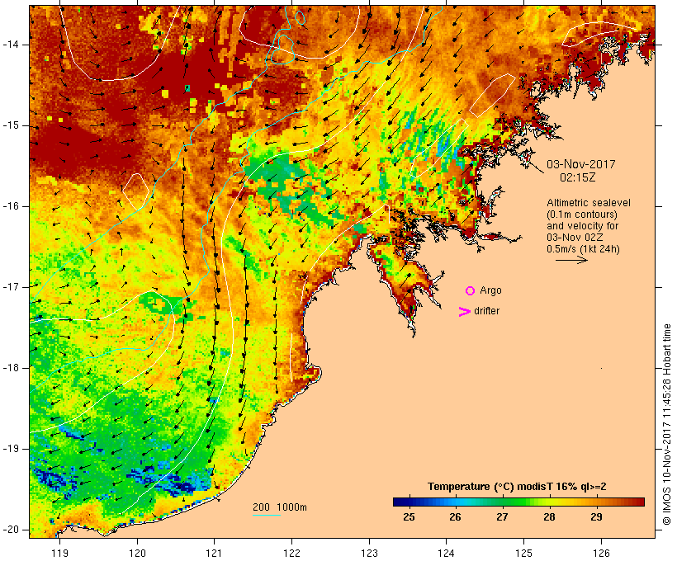The height and width of the screenshot is (561, 677).
Task: Click the '03-Nov 02Z' caption line
Action: 575,238
